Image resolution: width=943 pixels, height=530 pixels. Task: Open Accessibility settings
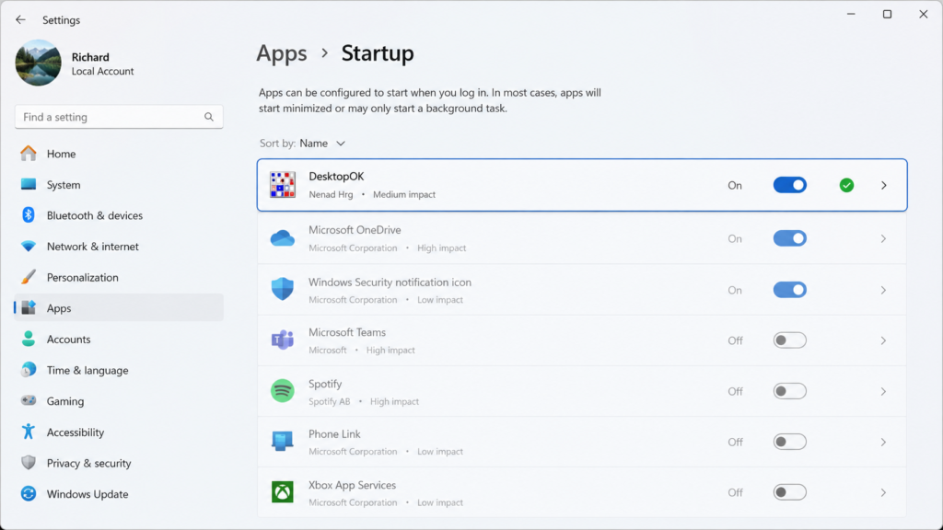(x=119, y=432)
